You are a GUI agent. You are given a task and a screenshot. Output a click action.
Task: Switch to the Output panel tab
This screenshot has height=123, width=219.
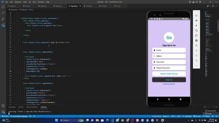tap(21, 107)
